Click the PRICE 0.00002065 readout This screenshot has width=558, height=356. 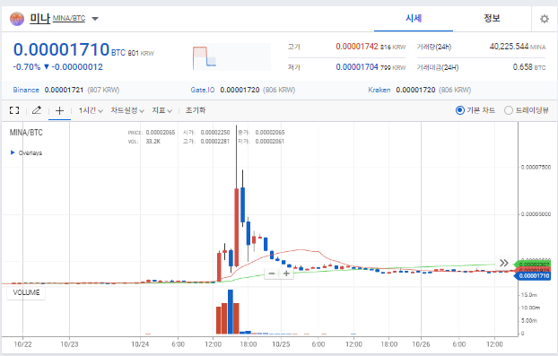click(152, 133)
